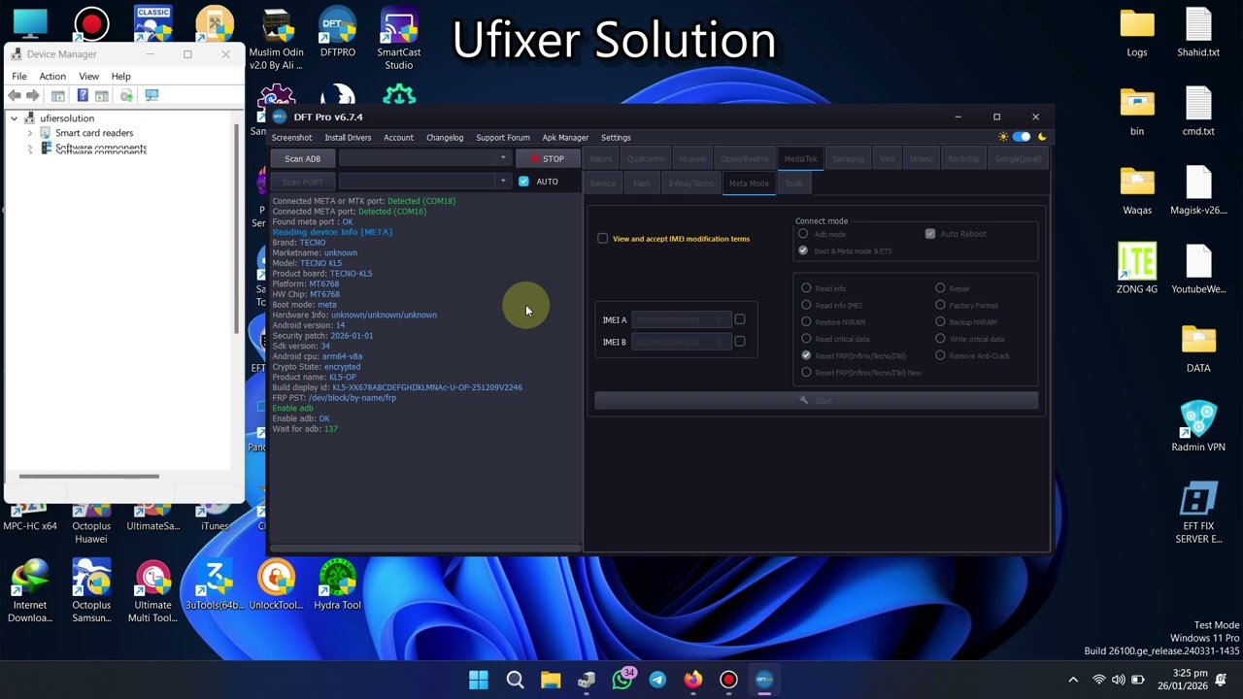Collapse the ufiersolution tree node

[x=15, y=118]
